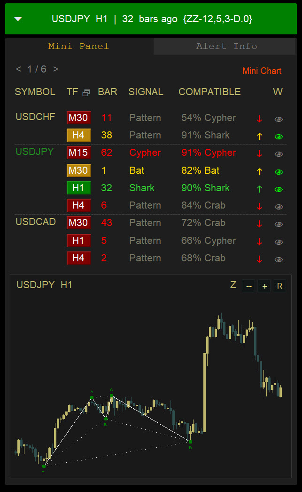Click point D on the Shark chart pattern
This screenshot has height=492, width=302.
click(190, 442)
